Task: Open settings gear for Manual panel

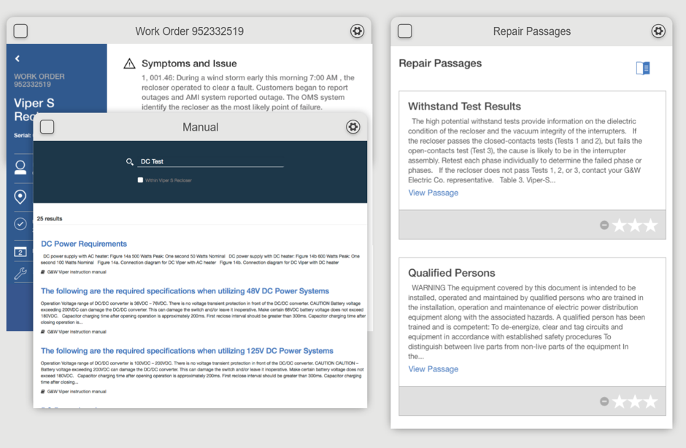Action: point(352,127)
